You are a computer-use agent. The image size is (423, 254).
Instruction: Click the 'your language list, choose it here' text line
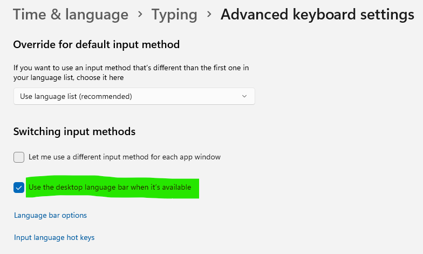69,78
